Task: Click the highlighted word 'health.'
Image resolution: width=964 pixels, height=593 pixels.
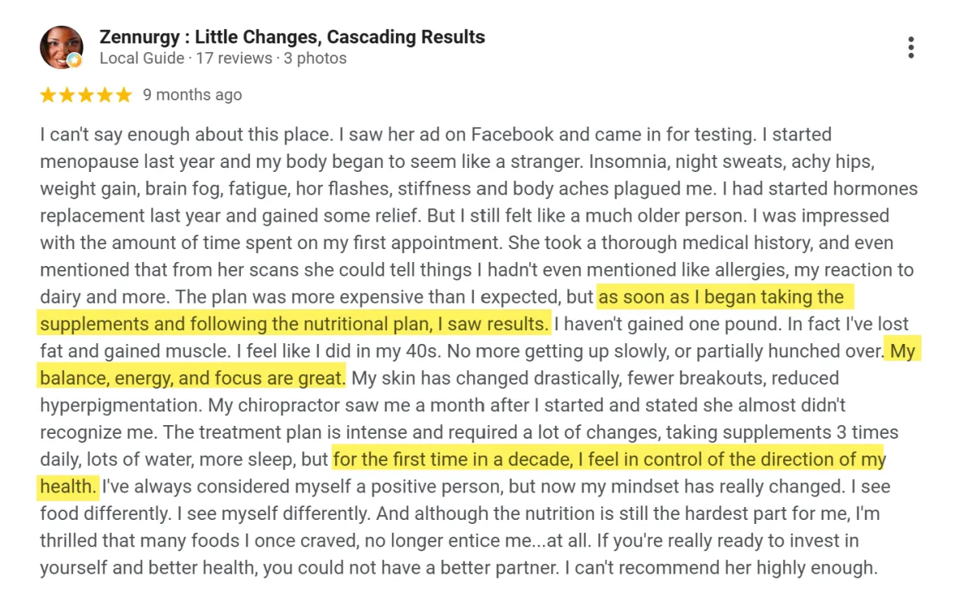Action: tap(68, 487)
